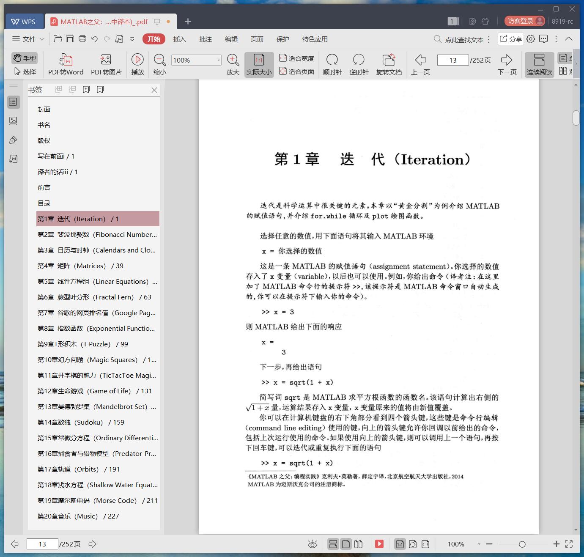The width and height of the screenshot is (584, 557).
Task: Adjust the zoom slider handle in status bar
Action: [x=522, y=544]
